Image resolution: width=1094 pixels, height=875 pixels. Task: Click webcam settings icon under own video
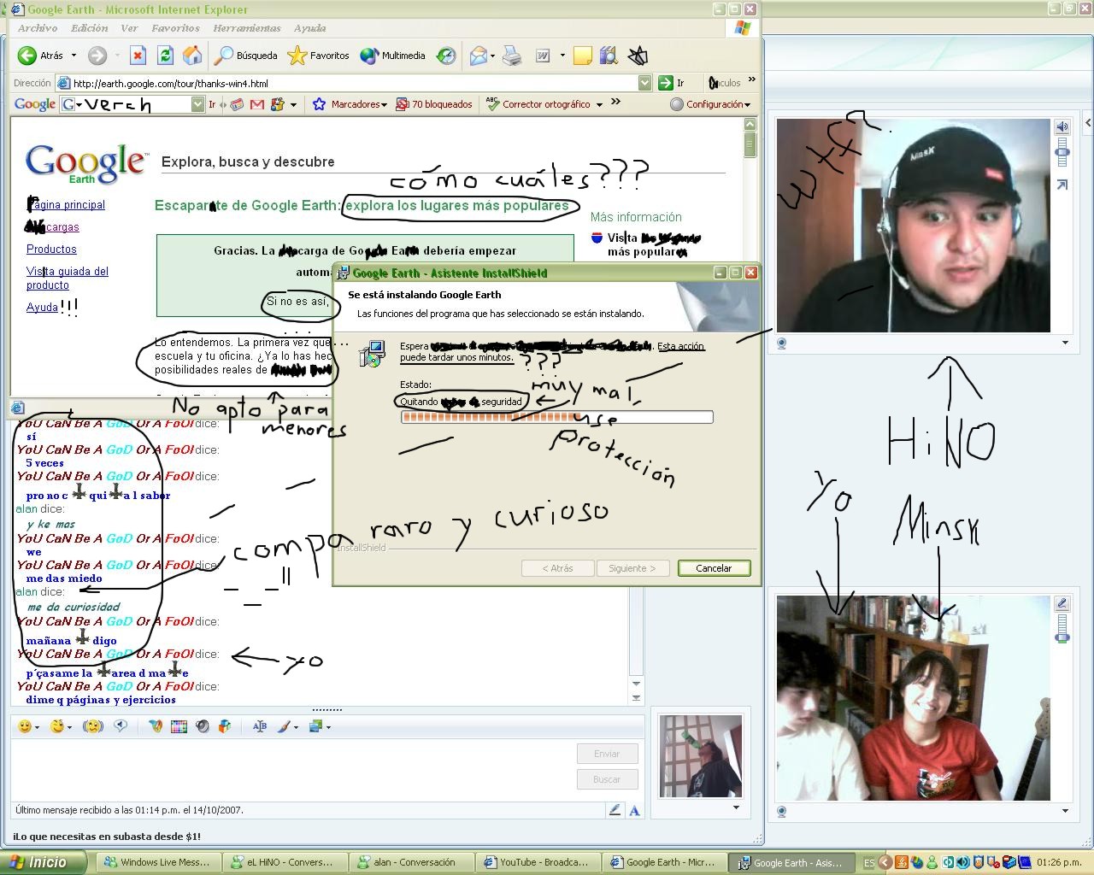[781, 811]
